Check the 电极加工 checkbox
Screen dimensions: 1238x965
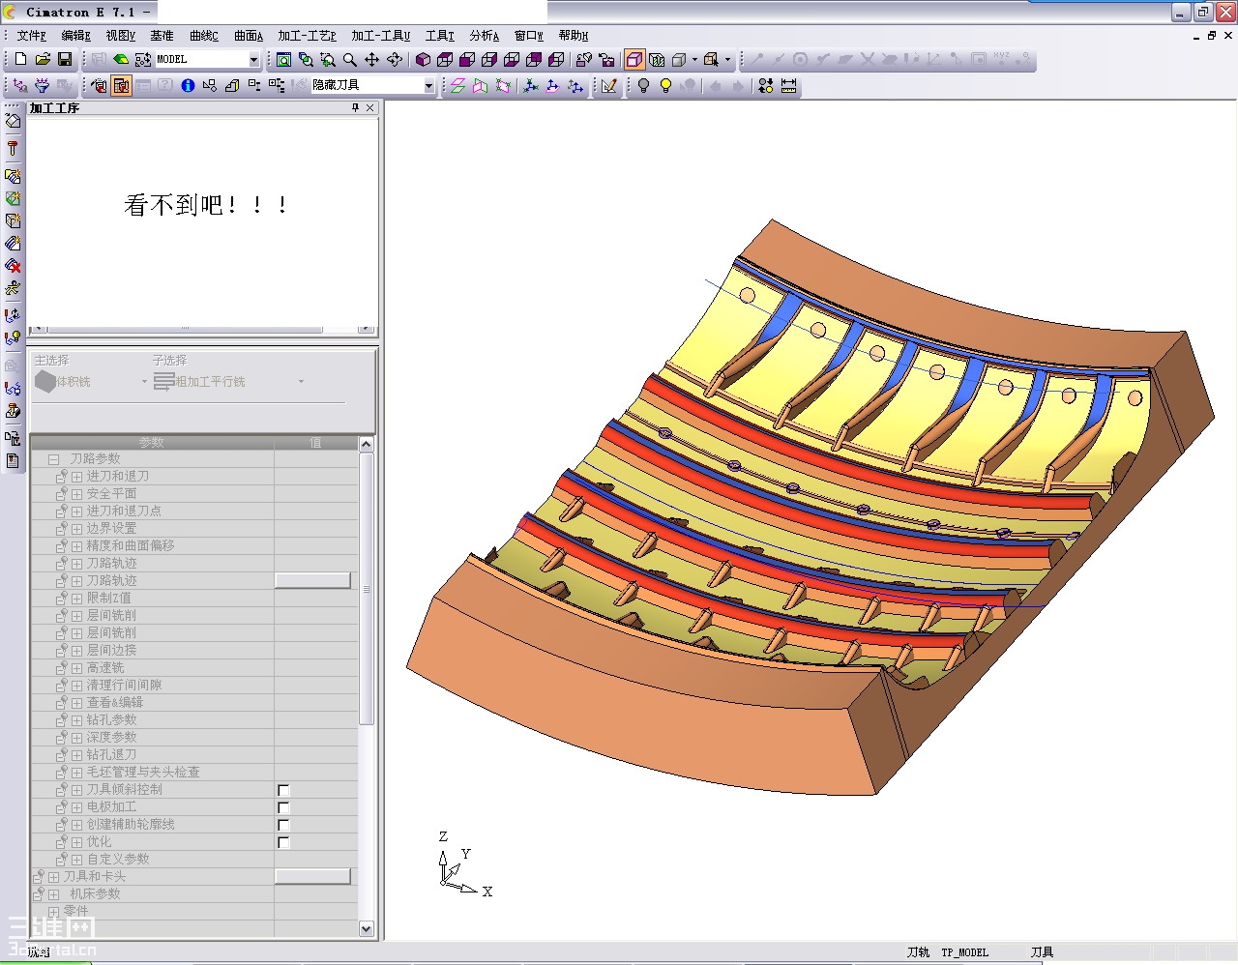point(283,807)
